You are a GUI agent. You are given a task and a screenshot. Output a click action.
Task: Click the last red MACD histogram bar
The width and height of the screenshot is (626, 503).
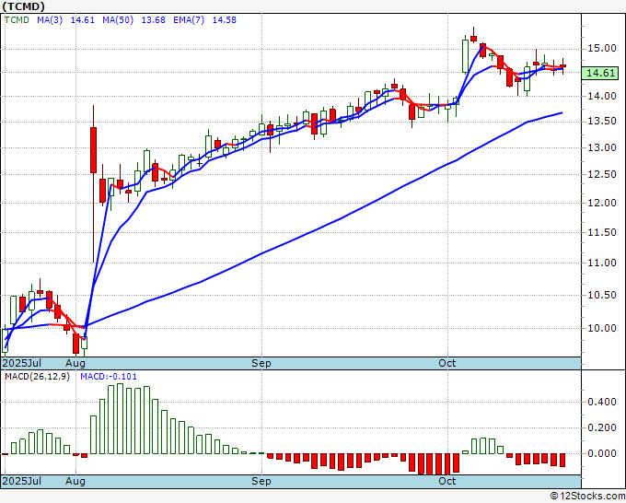point(562,460)
